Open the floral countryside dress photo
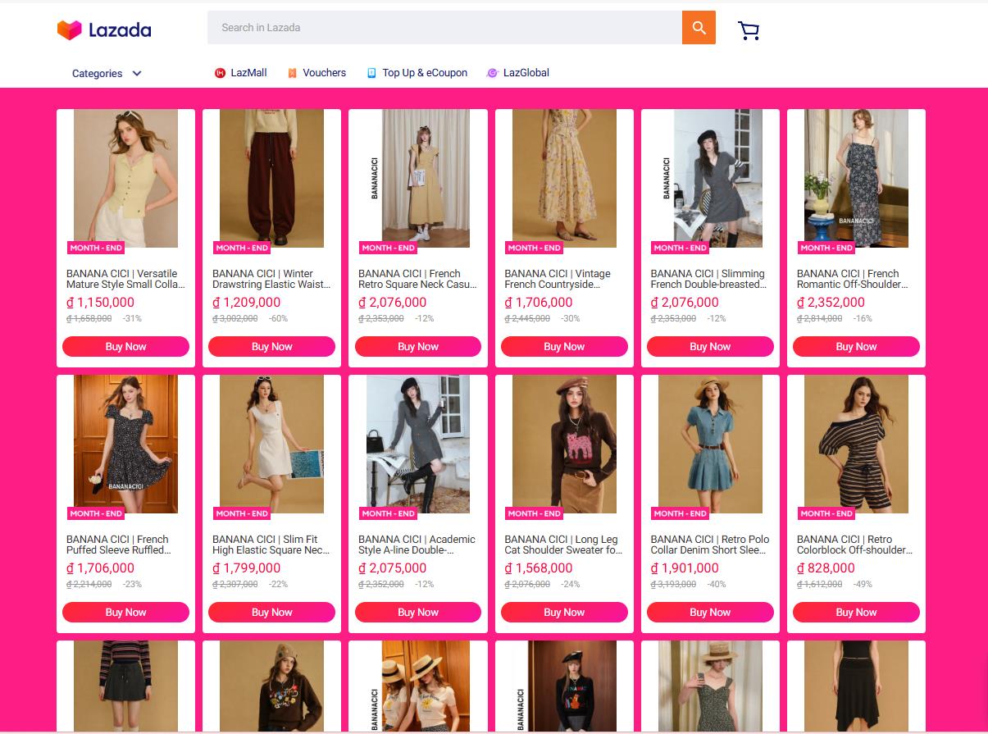Screen dimensions: 988x734 (564, 179)
